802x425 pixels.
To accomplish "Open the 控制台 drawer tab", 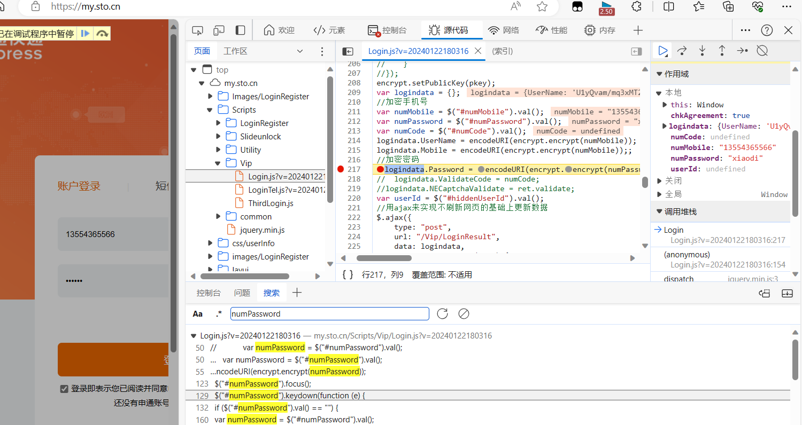I will click(x=209, y=293).
